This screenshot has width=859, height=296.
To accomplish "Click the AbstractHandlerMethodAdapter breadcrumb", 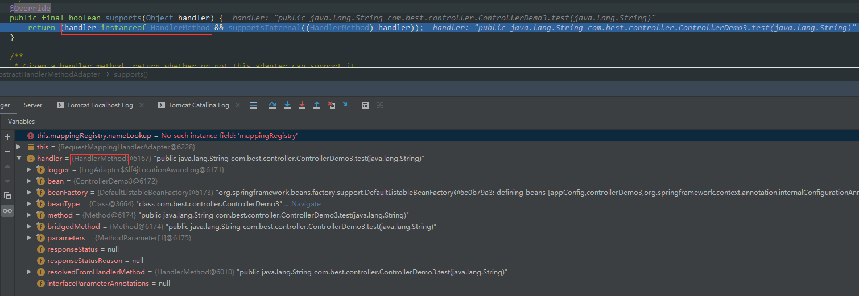I will point(50,74).
